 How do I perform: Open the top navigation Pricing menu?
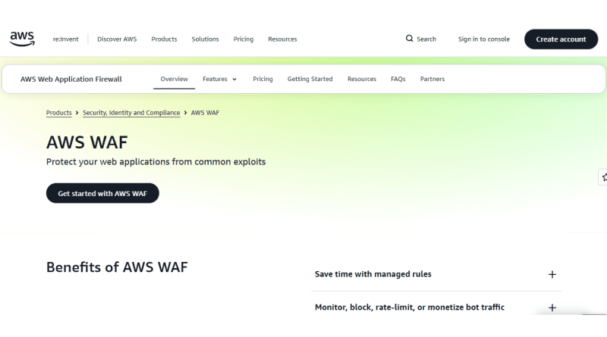point(243,39)
